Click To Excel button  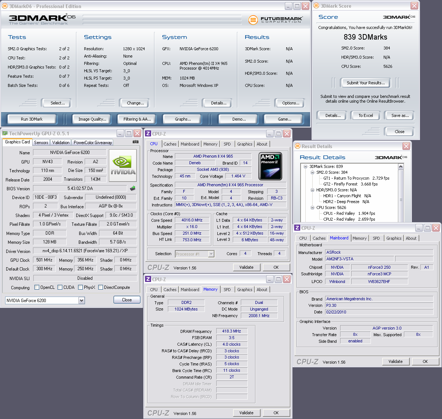pyautogui.click(x=366, y=115)
